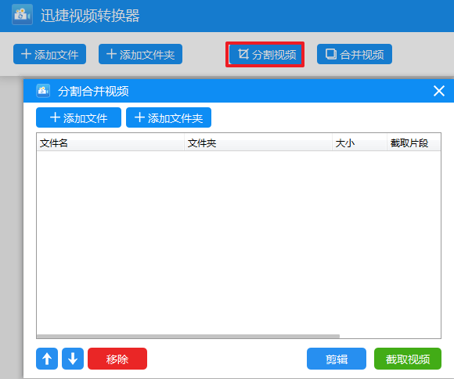Image resolution: width=454 pixels, height=379 pixels.
Task: Click the 迅捷视频转换器 app logo icon
Action: click(22, 15)
